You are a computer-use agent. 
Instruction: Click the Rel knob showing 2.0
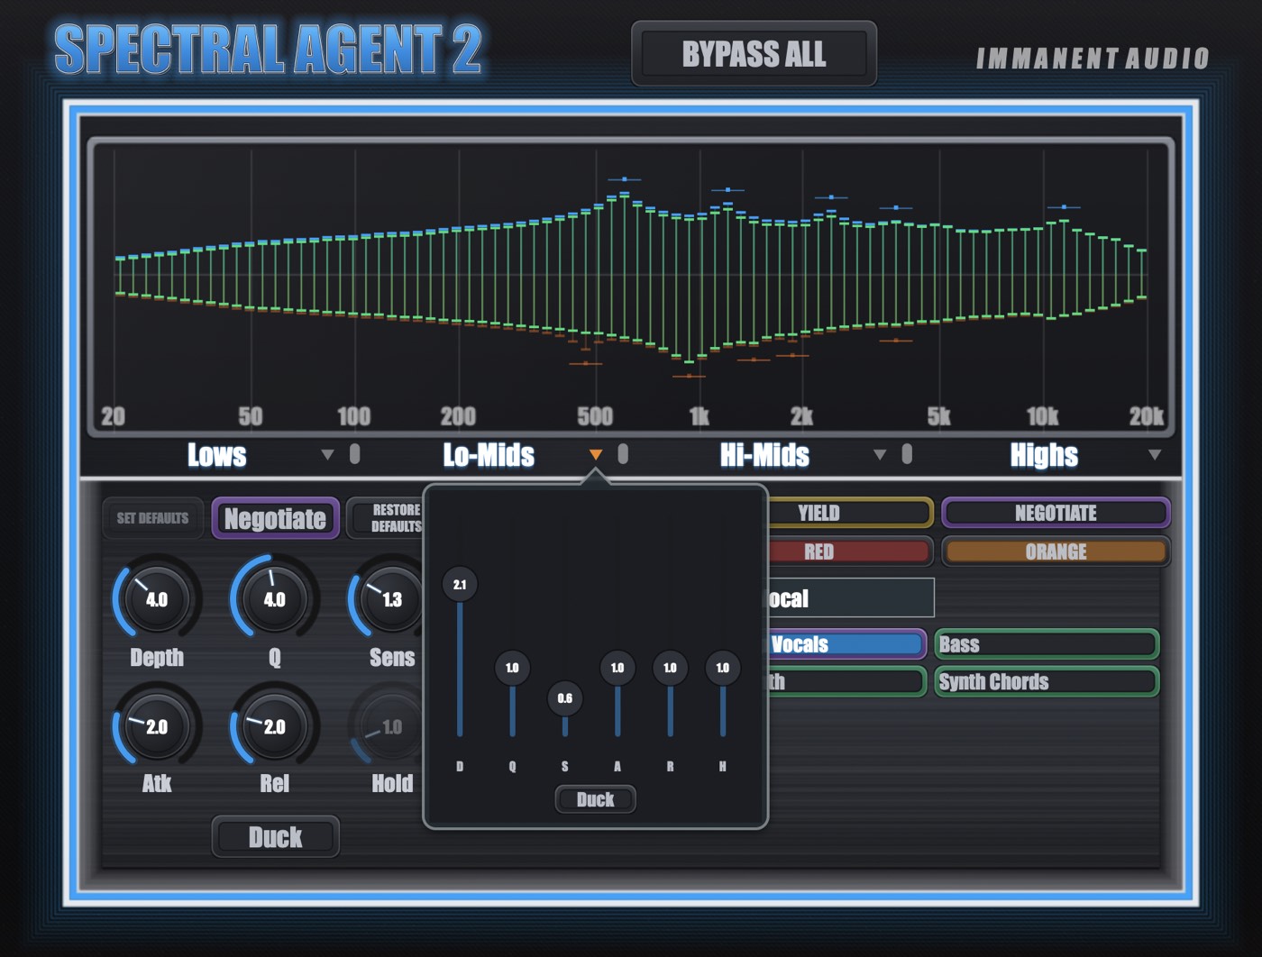point(274,726)
